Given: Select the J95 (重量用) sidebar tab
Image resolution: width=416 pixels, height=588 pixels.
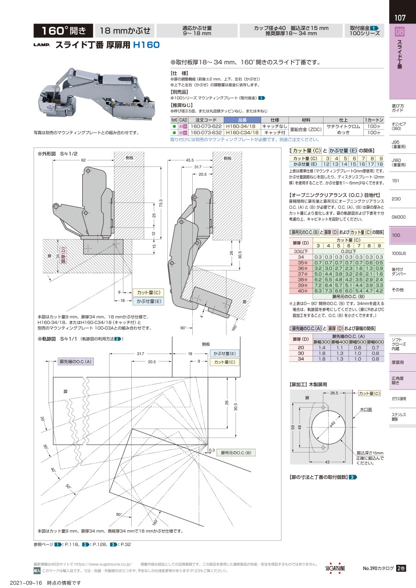Looking at the screenshot, I should point(399,144).
